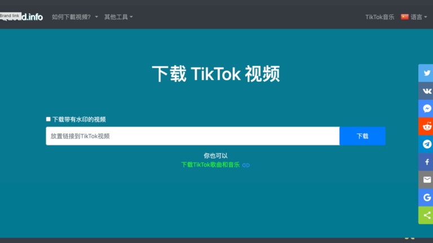The image size is (433, 243).
Task: Follow the 下载TikTok歌曲和音乐 link
Action: (x=210, y=165)
